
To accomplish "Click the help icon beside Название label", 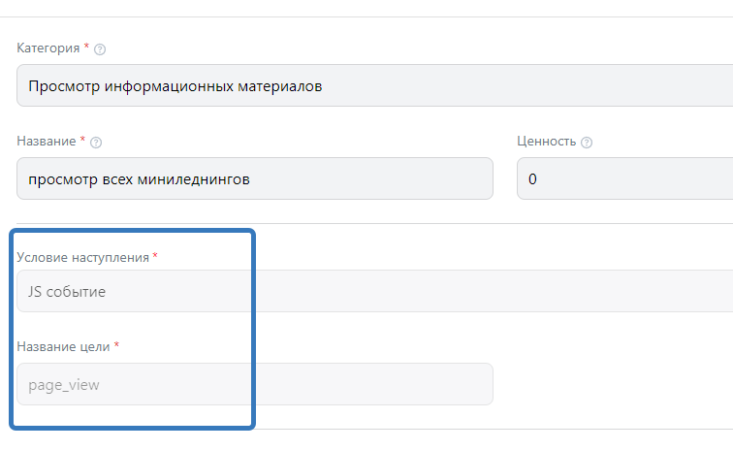I will [x=96, y=143].
